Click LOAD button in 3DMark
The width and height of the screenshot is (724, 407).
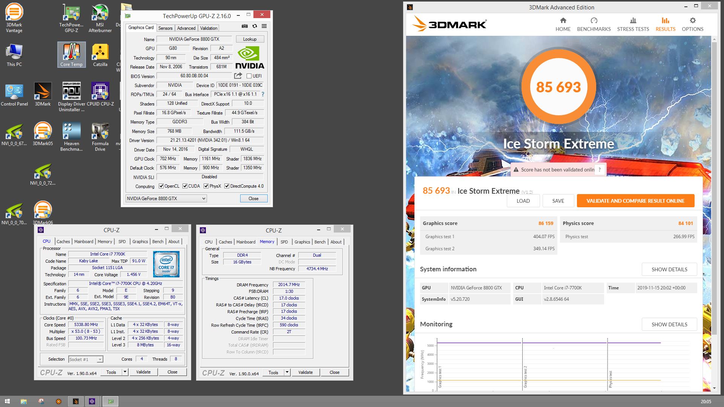coord(523,201)
